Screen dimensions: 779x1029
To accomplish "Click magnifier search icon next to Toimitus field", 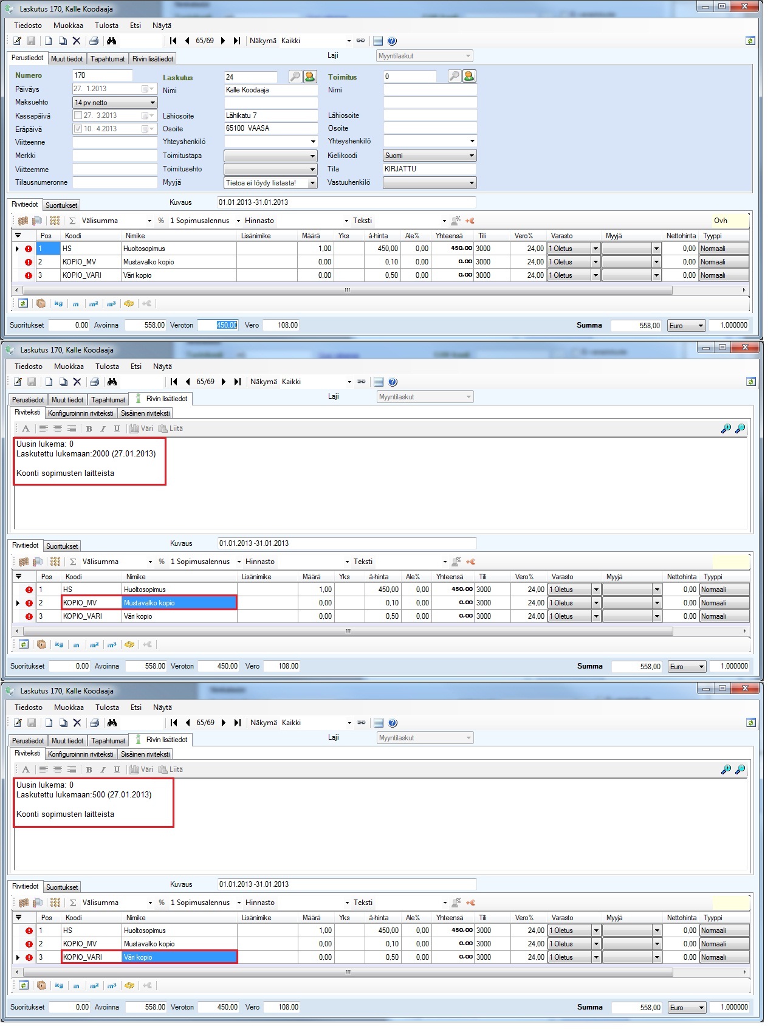I will coord(454,76).
